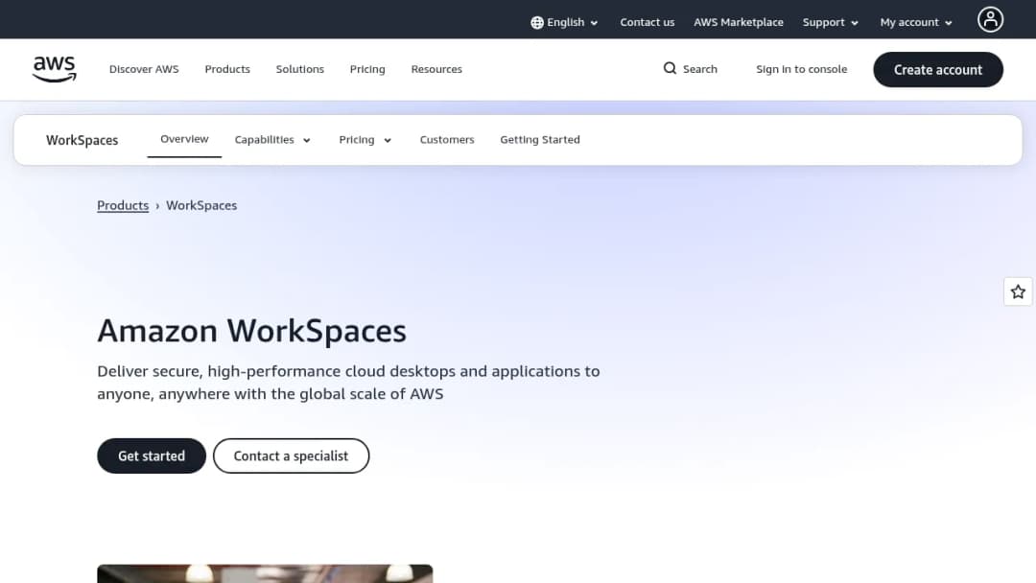1036x583 pixels.
Task: Click the magnifying glass search icon
Action: (670, 69)
